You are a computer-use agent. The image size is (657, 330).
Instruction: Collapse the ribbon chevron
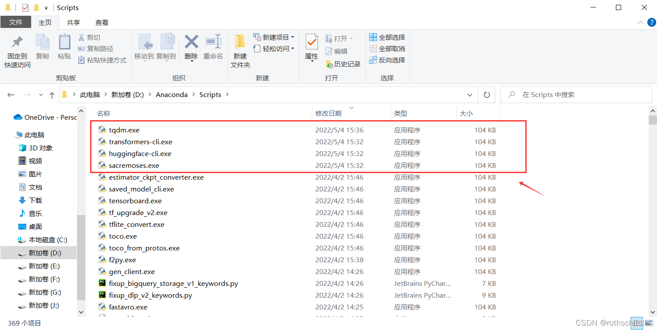click(640, 22)
